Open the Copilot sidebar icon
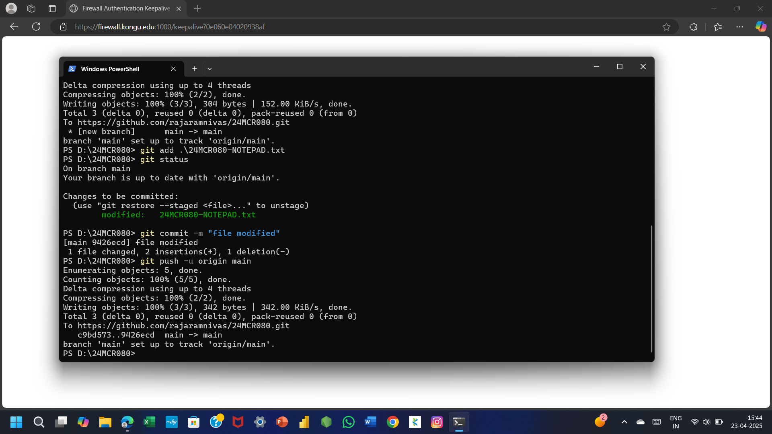This screenshot has height=434, width=772. 761,27
